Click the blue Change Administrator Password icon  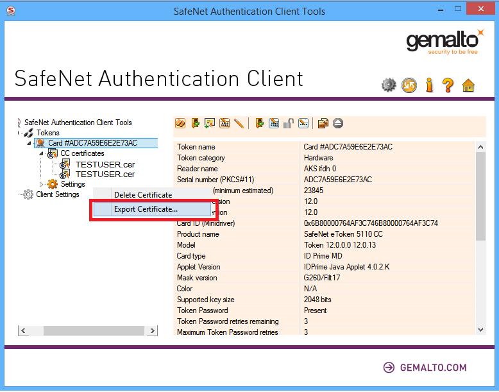pos(274,123)
